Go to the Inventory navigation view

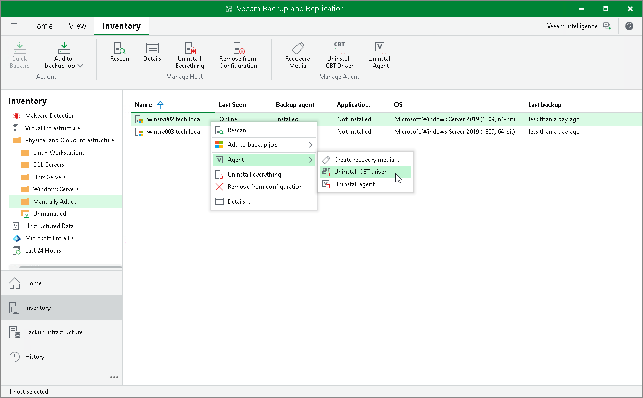point(61,308)
